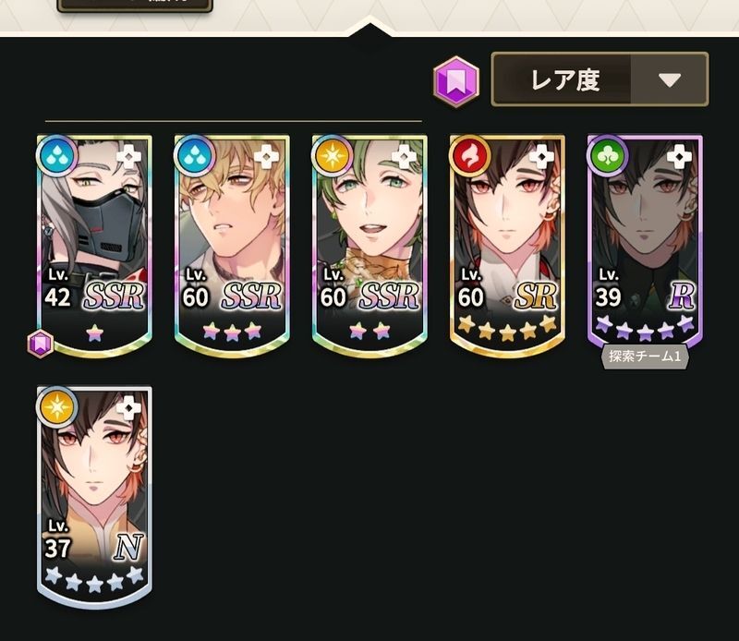Image resolution: width=739 pixels, height=641 pixels.
Task: Click the cross role icon on SR card
Action: coord(541,156)
